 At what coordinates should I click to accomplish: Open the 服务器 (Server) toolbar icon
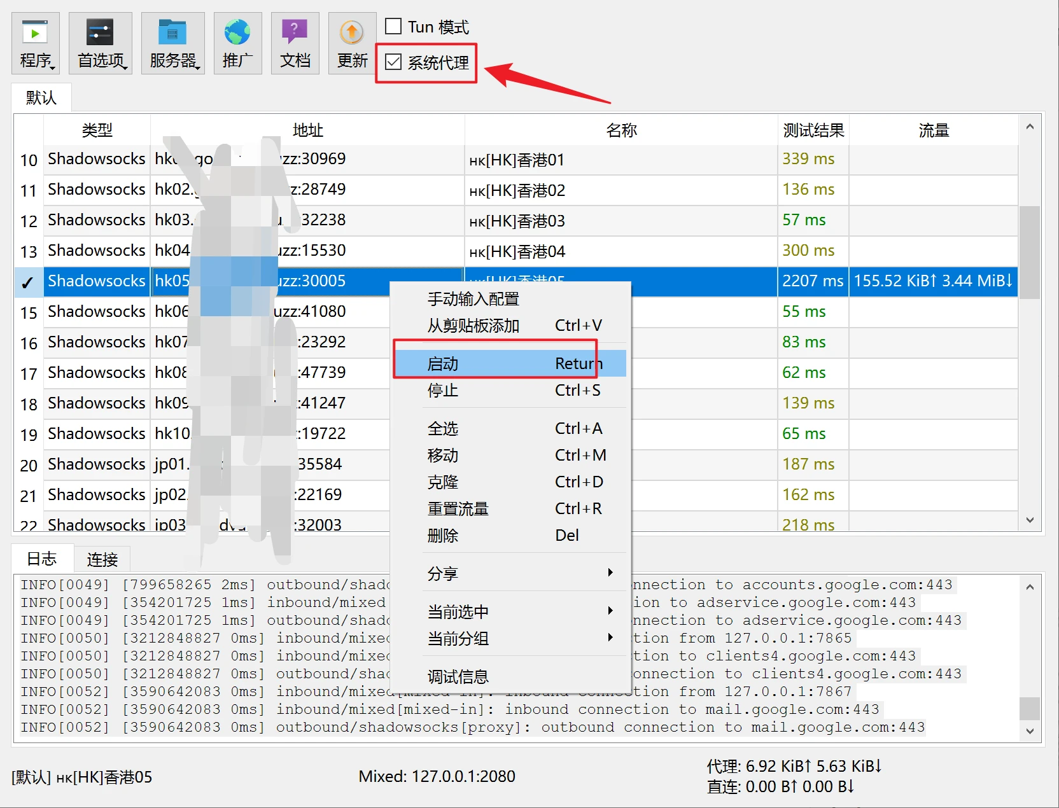click(172, 43)
